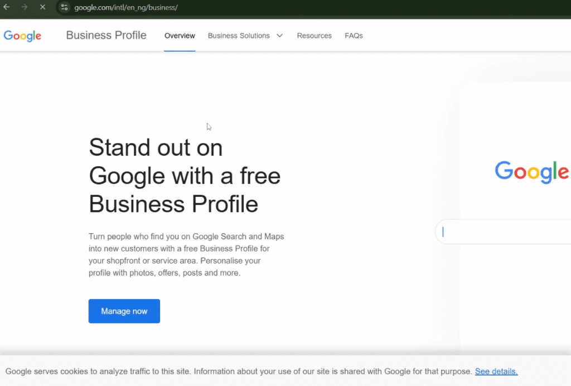The height and width of the screenshot is (386, 571).
Task: Click the X icon beside the navigation arrows
Action: click(x=42, y=8)
